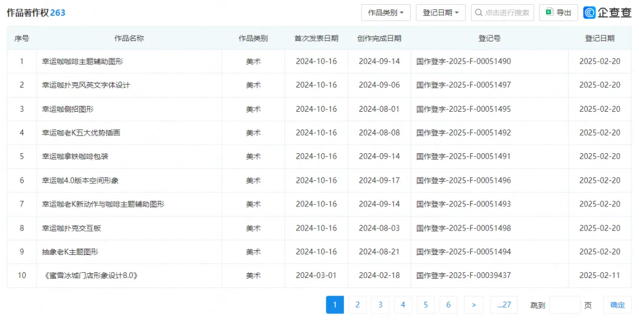
Task: Click registration number 国作登字-2025-F-00051490
Action: point(463,61)
